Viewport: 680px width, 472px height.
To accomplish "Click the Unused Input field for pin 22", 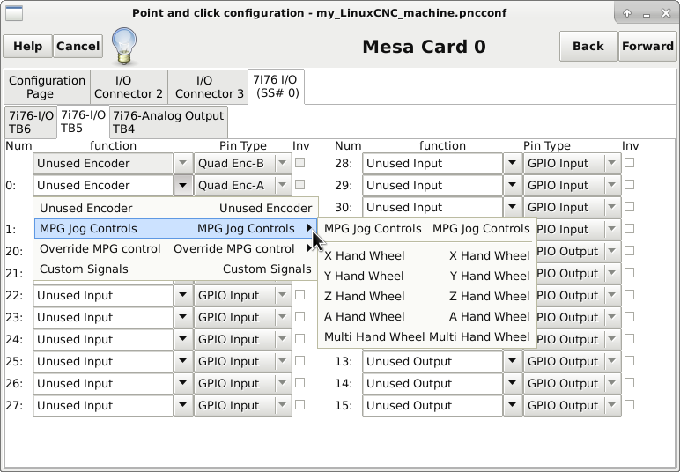I will pyautogui.click(x=102, y=296).
